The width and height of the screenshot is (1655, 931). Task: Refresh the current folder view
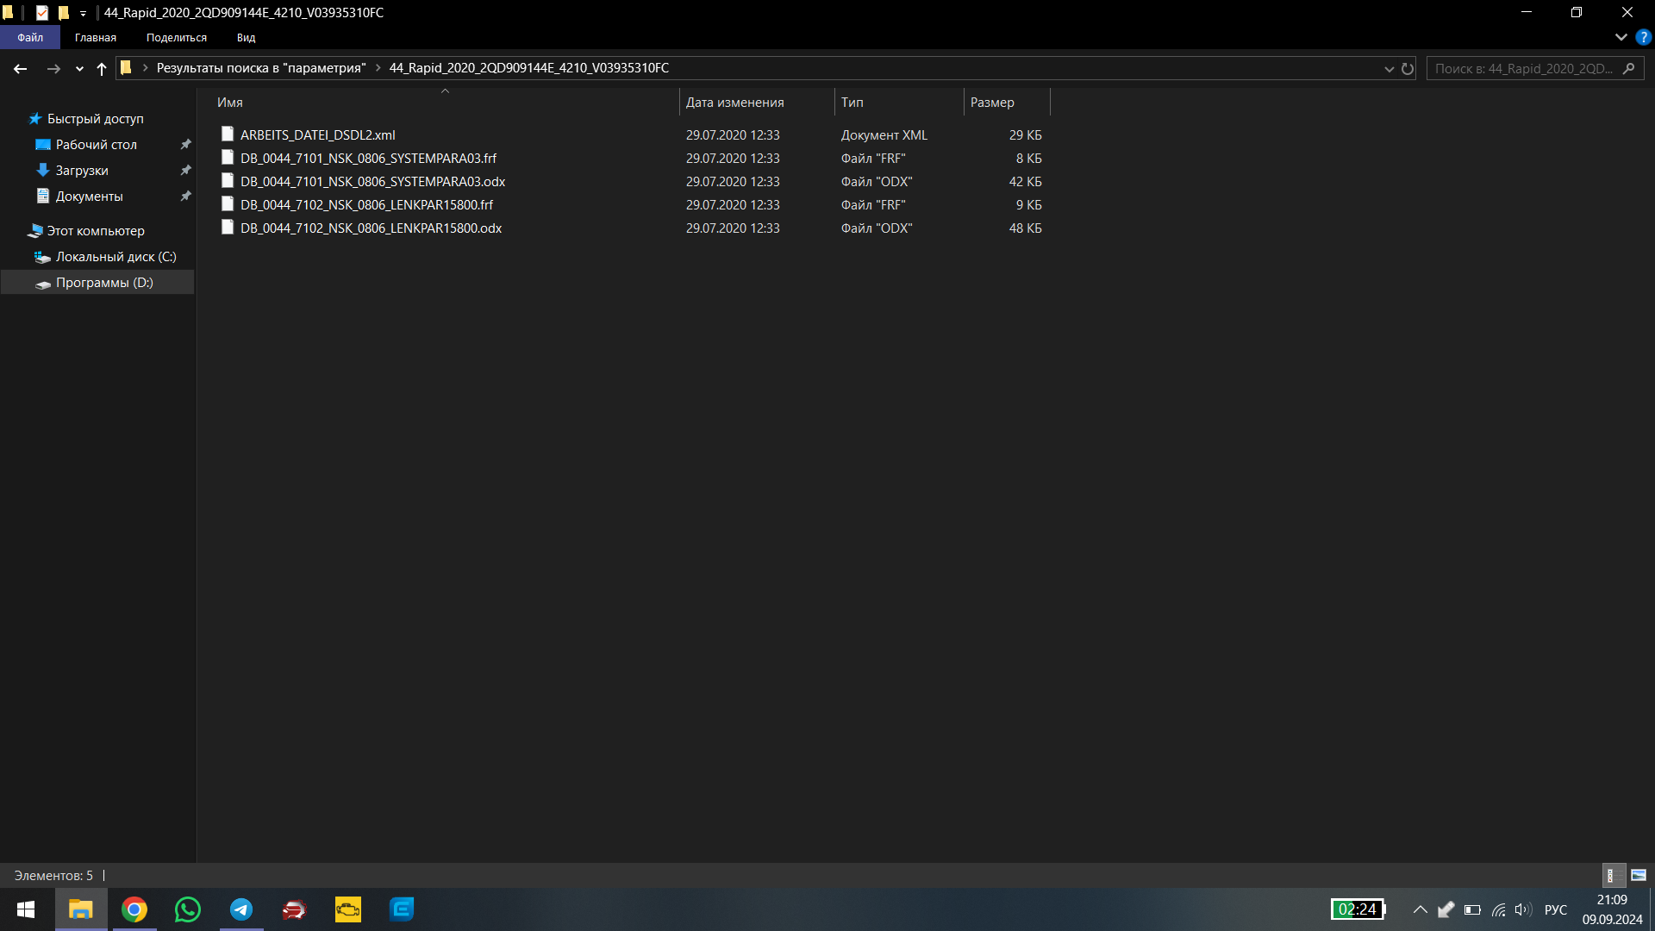point(1408,68)
